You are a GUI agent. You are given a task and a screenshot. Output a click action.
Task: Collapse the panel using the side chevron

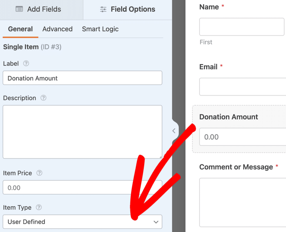coord(174,131)
